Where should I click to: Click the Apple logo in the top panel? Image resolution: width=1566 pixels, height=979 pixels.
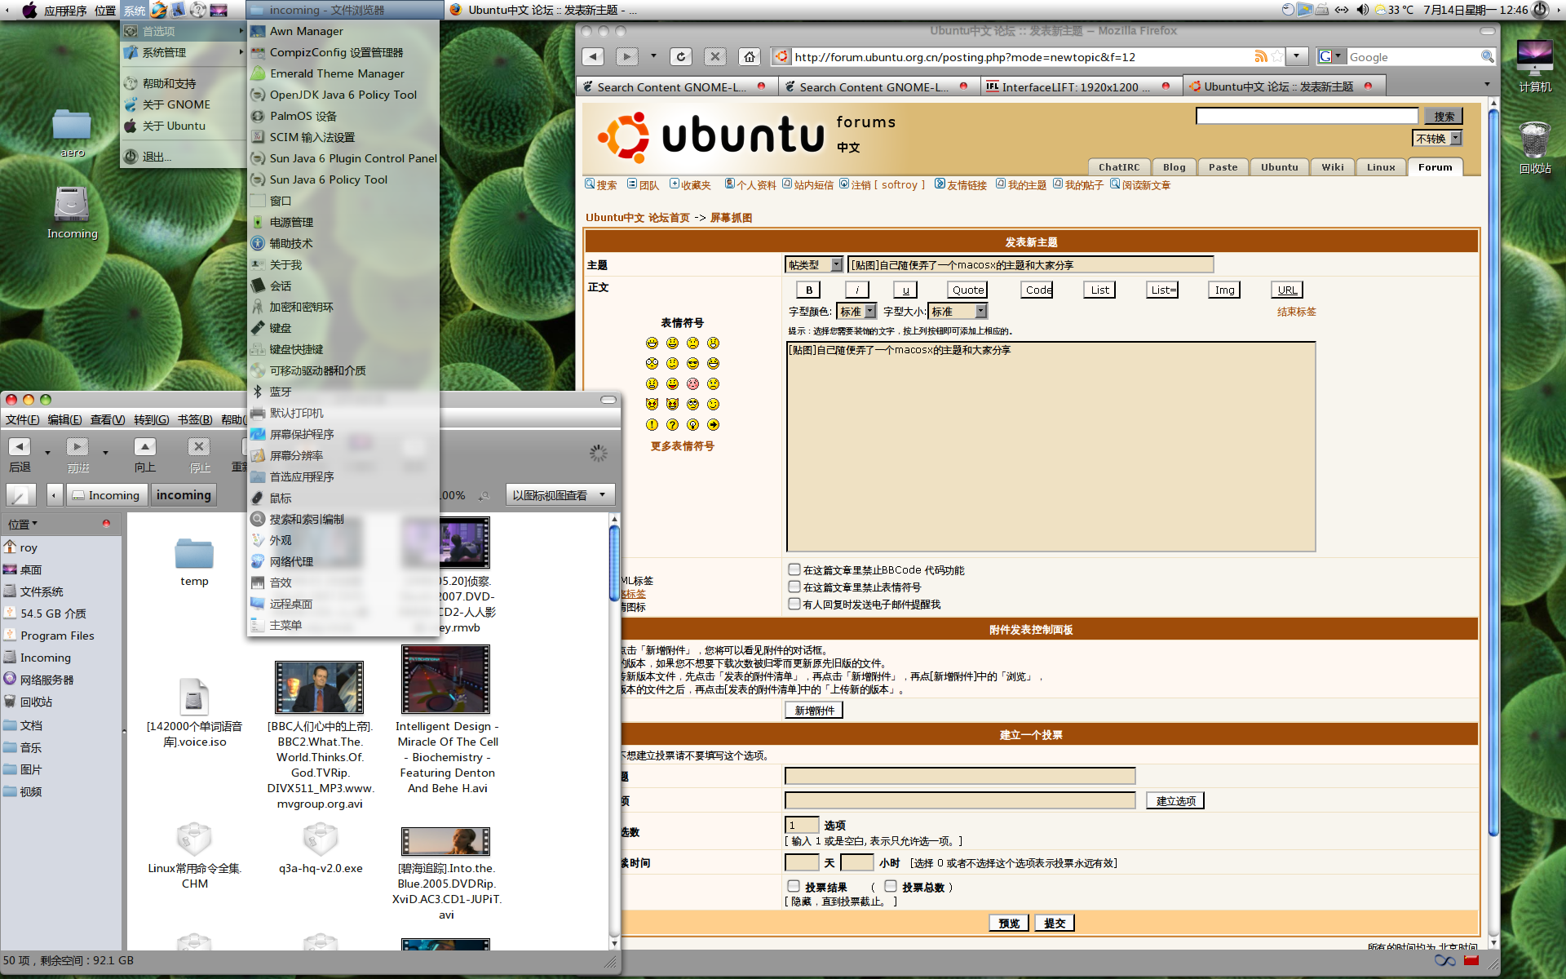[29, 10]
